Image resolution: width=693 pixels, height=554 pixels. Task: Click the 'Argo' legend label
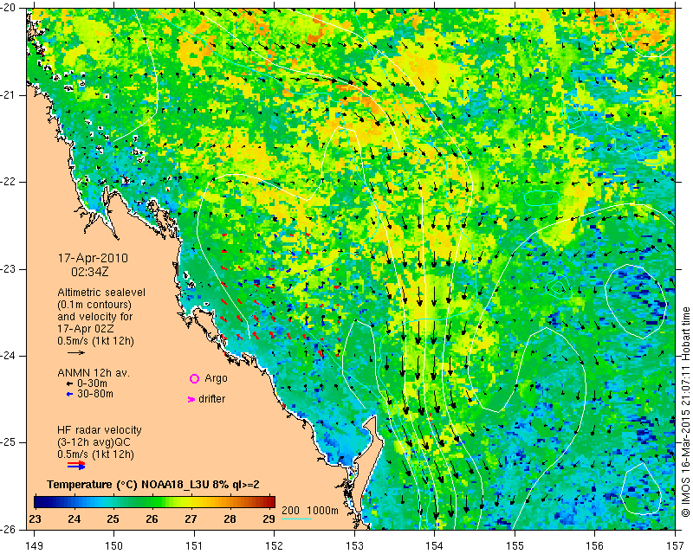[x=216, y=378]
